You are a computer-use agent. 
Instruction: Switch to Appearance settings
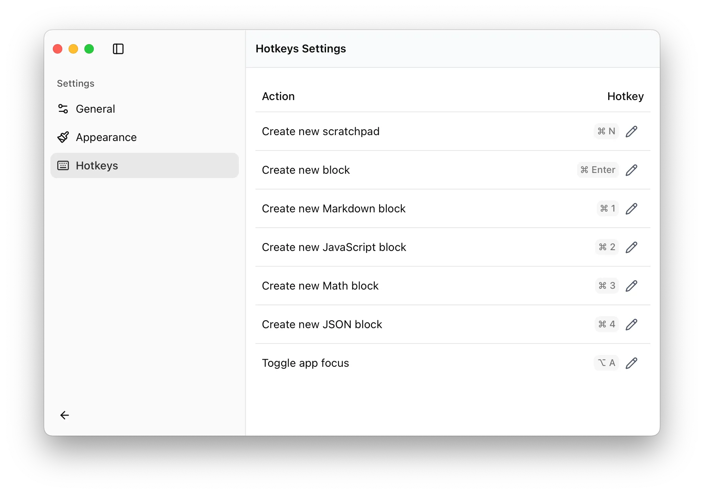(x=106, y=137)
